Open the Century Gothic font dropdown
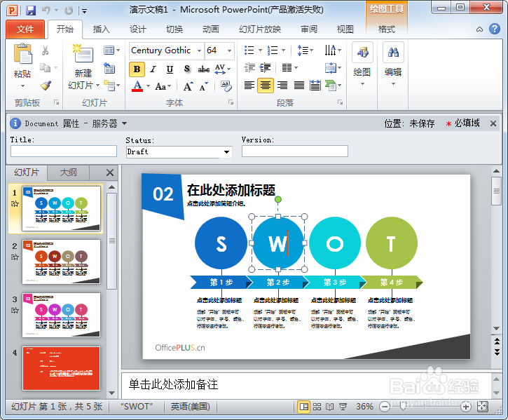 [x=199, y=50]
